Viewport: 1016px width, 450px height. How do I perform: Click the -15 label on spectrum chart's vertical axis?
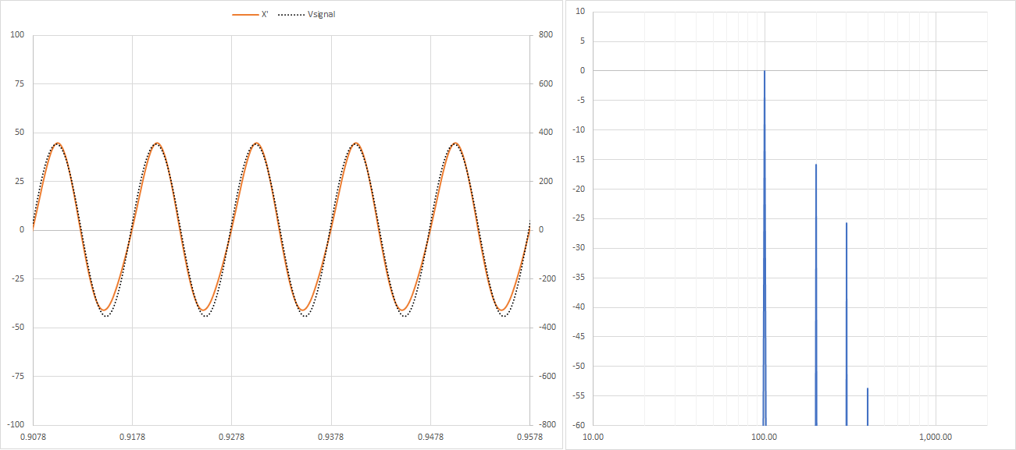(580, 159)
